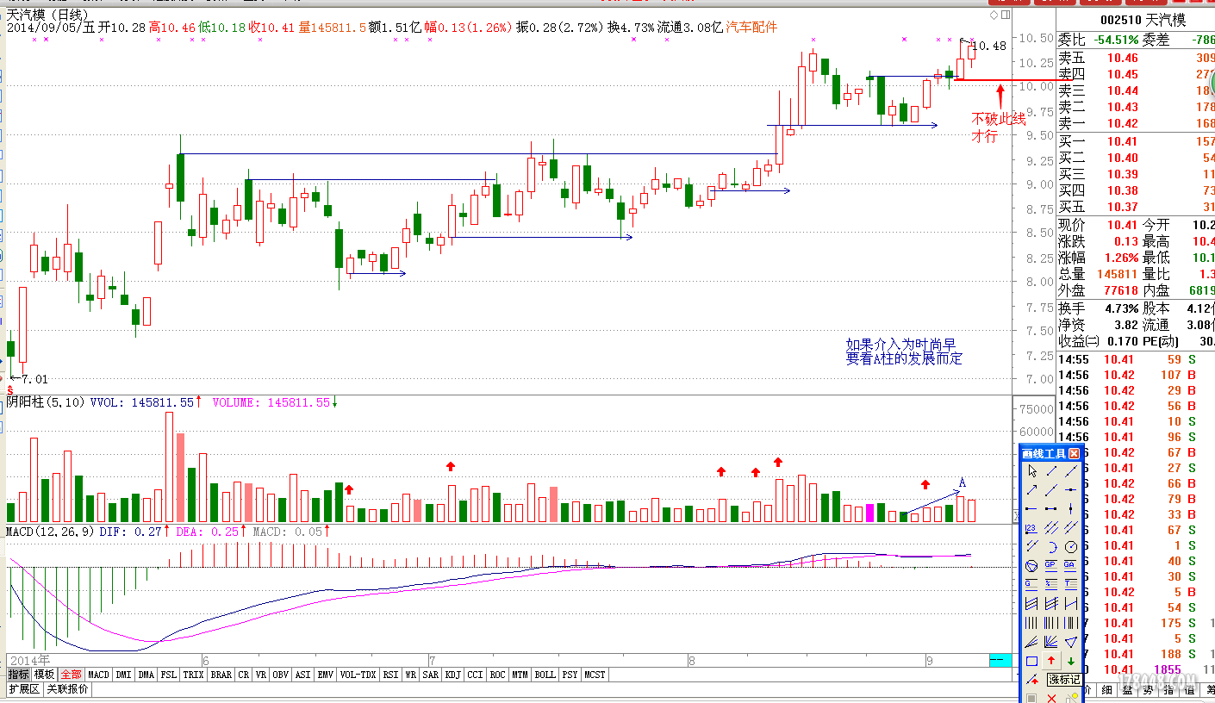
Task: Open the MCST indicator tab
Action: (595, 675)
